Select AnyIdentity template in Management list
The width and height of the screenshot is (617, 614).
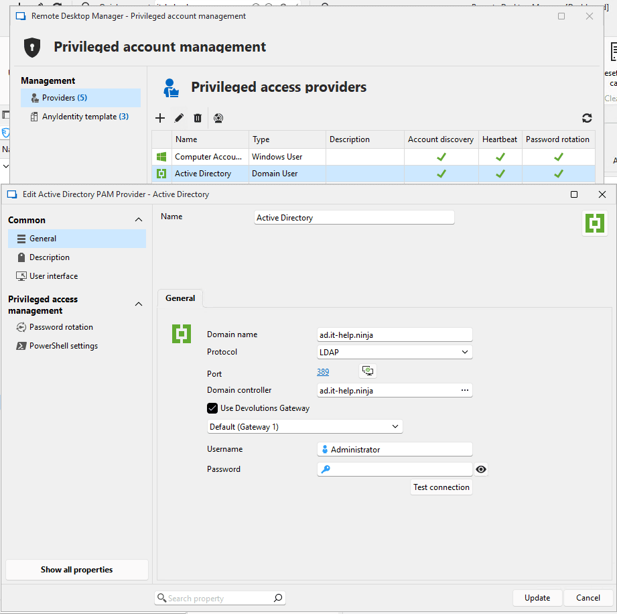85,117
